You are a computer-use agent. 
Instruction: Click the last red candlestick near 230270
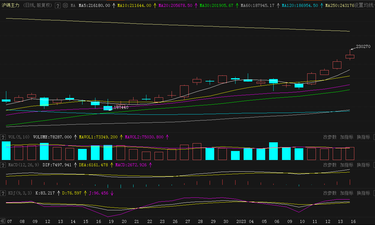point(350,56)
